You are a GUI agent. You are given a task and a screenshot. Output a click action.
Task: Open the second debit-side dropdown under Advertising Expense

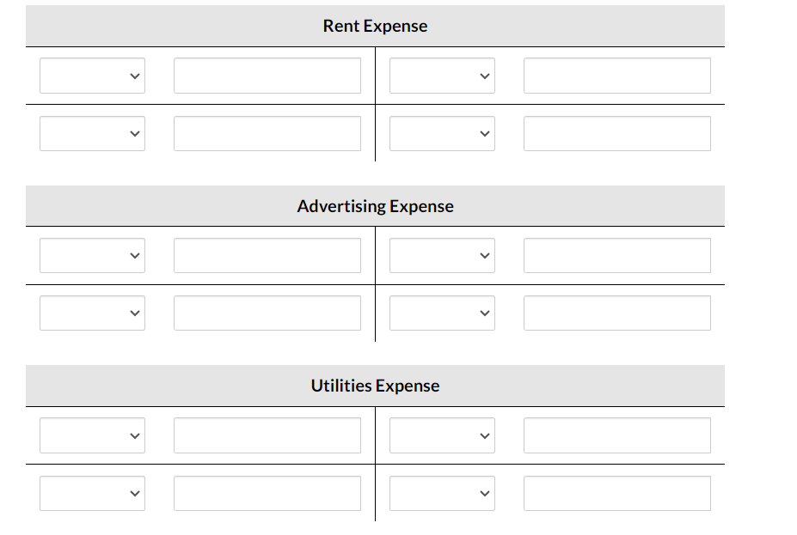click(92, 313)
